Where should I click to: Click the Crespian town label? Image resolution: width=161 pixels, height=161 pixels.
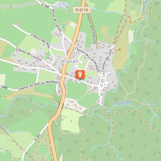67,61
